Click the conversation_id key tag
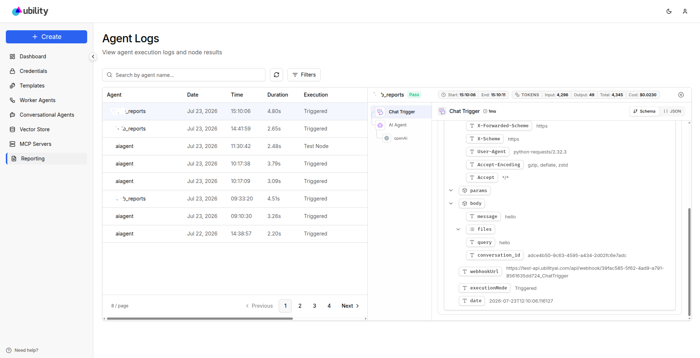700x358 pixels. point(495,255)
